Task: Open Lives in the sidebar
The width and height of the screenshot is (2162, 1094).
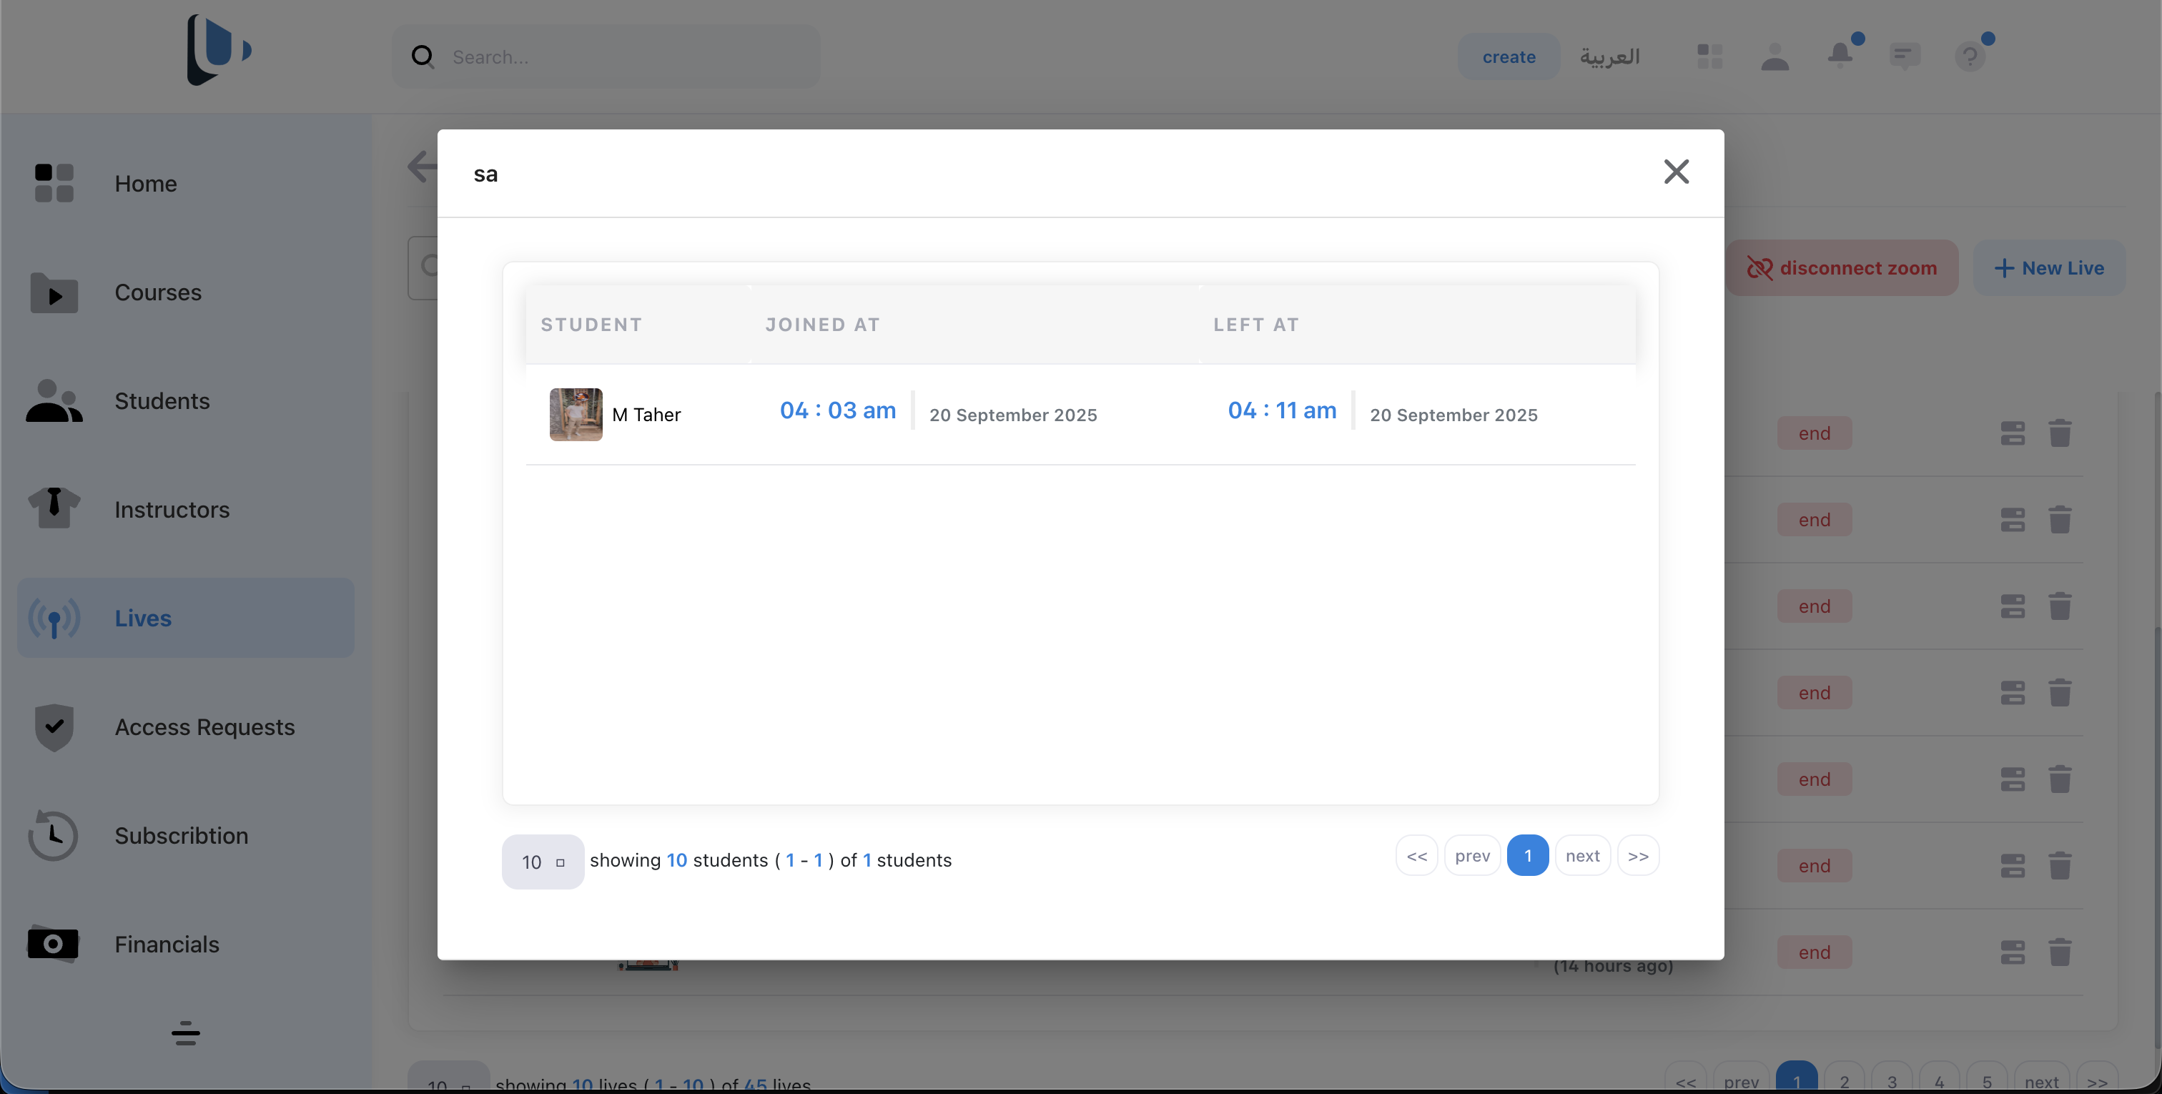Action: coord(185,618)
